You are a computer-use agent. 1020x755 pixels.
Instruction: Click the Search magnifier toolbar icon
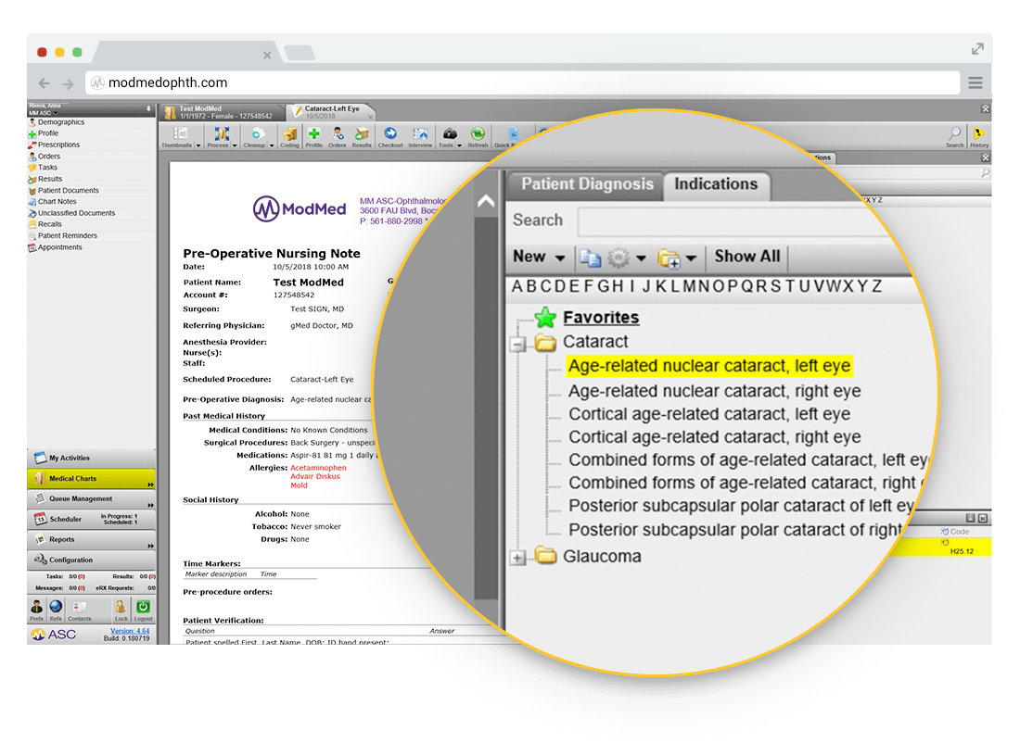[x=954, y=133]
